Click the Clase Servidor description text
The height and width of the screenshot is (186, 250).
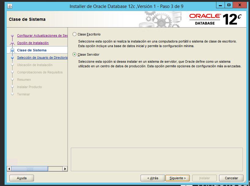click(160, 64)
